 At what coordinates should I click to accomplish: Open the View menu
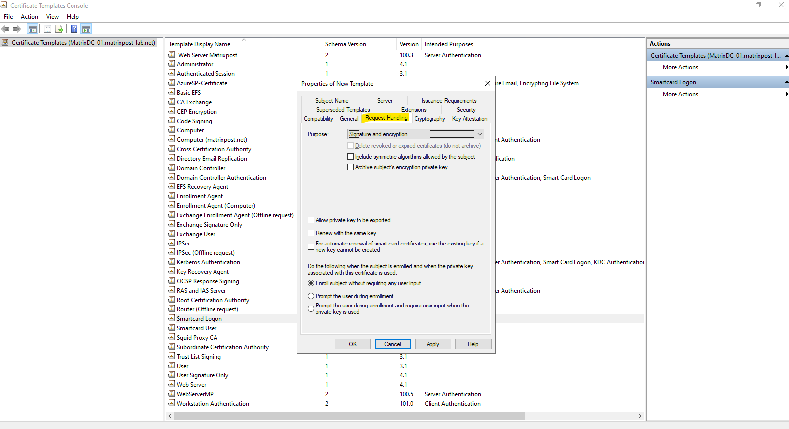(52, 17)
